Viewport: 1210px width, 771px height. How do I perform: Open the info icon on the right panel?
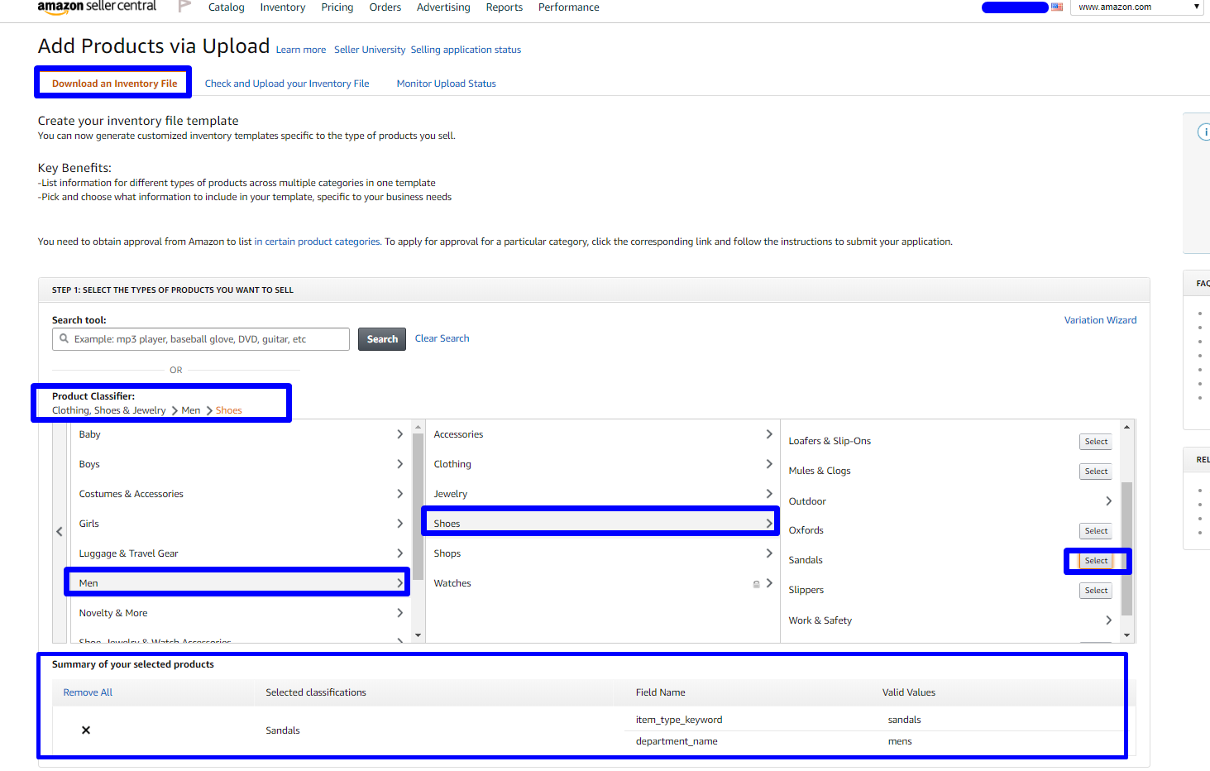tap(1204, 131)
